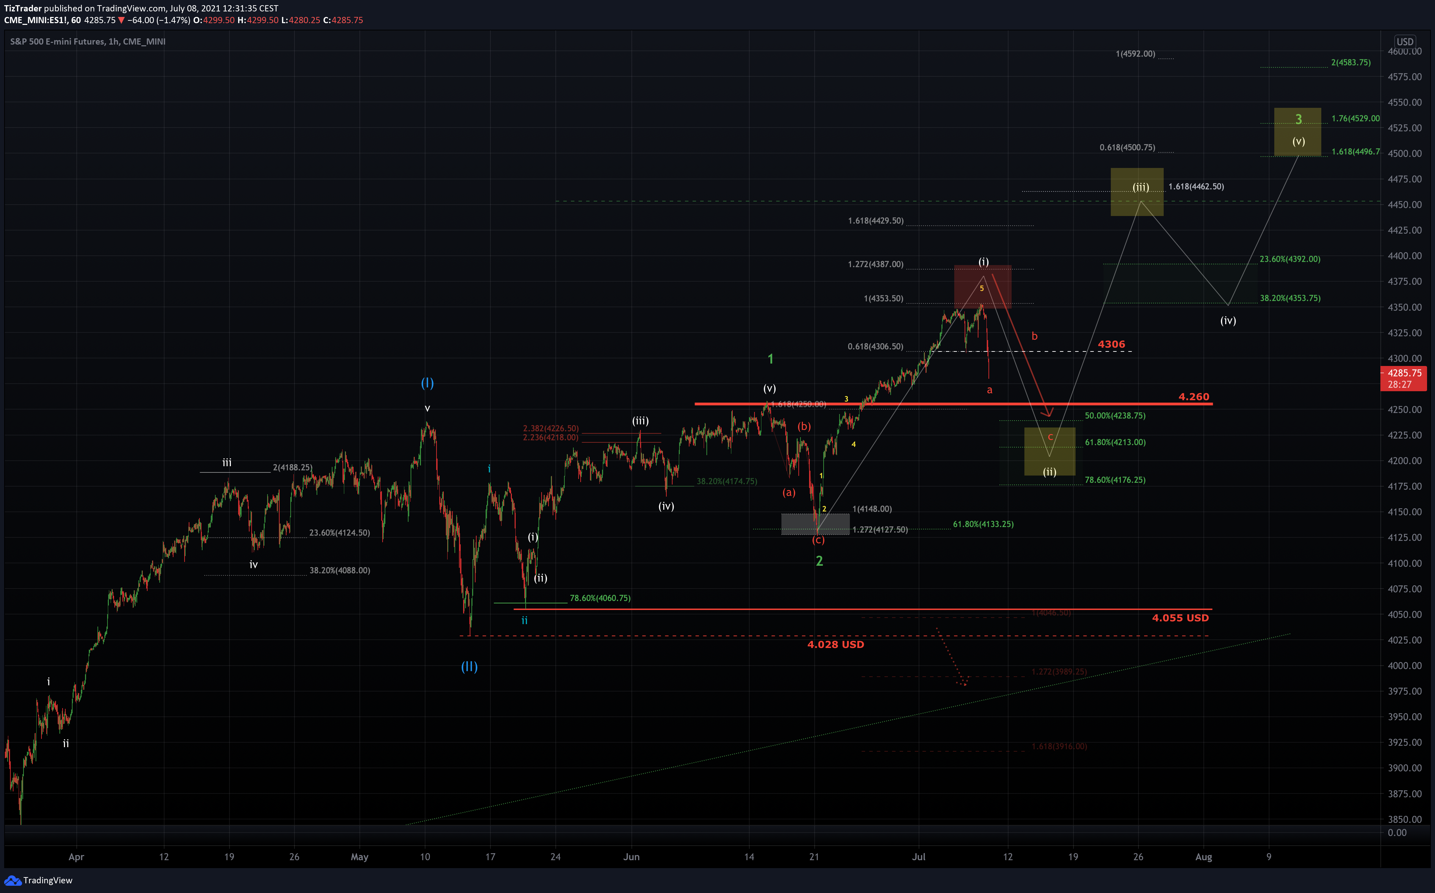1435x893 pixels.
Task: Click the green '2' wave label
Action: pos(819,561)
